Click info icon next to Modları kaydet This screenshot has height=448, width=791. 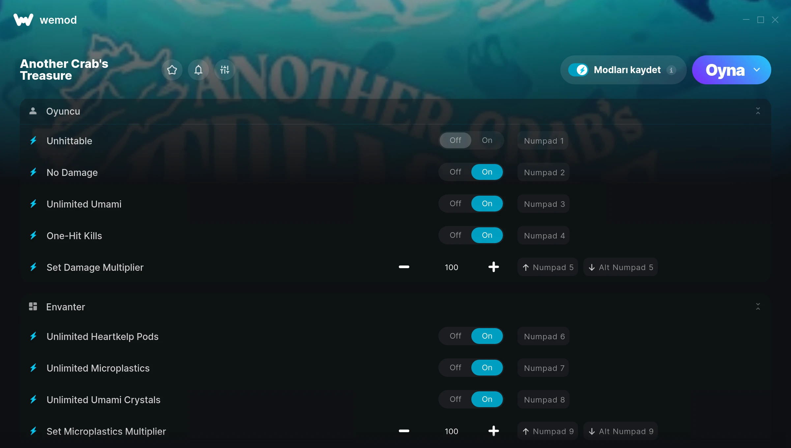click(671, 70)
